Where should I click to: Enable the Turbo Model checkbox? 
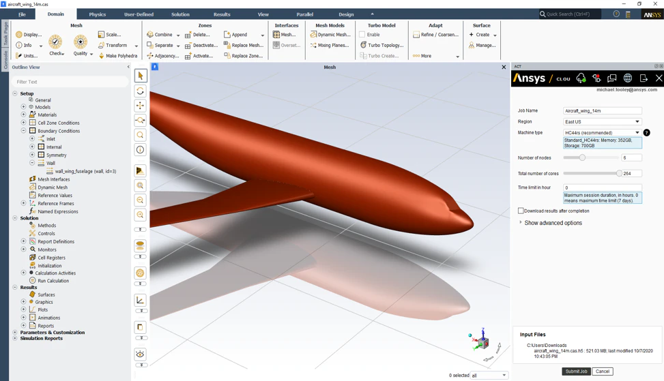[362, 35]
